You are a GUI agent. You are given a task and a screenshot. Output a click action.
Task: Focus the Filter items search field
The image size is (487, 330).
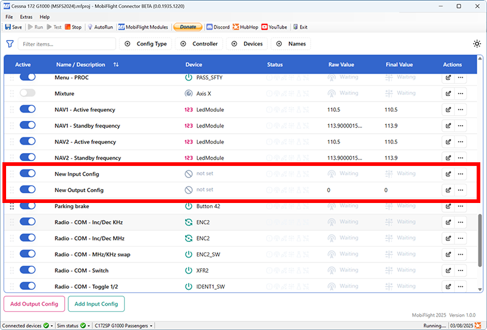(67, 44)
